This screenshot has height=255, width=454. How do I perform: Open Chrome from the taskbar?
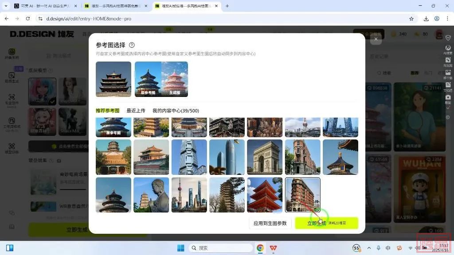click(260, 248)
